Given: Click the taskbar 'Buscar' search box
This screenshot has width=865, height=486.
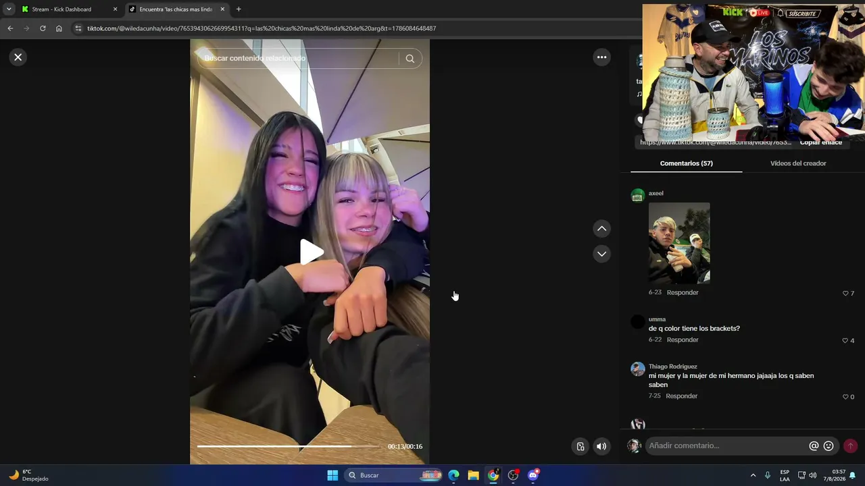Looking at the screenshot, I should (x=394, y=475).
